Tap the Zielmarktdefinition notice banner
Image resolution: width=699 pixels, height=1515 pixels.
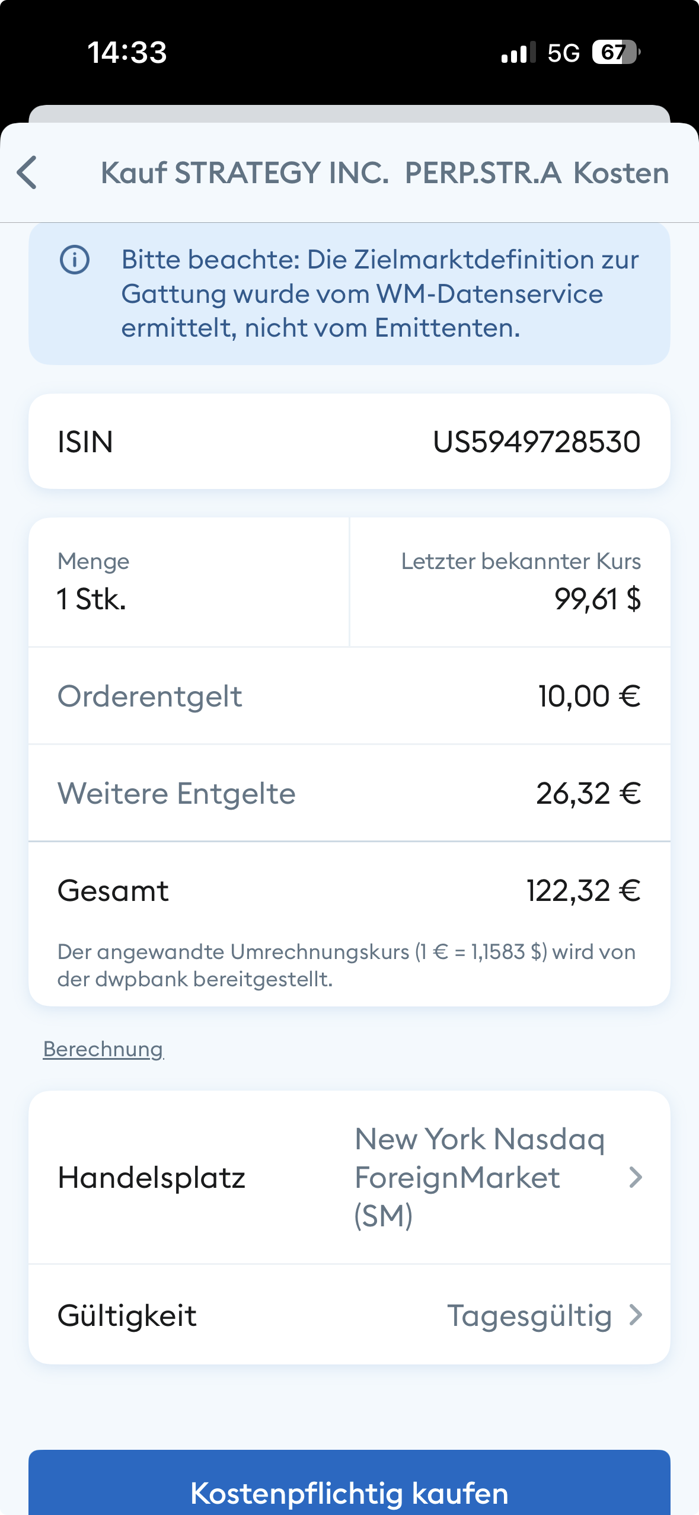click(350, 293)
